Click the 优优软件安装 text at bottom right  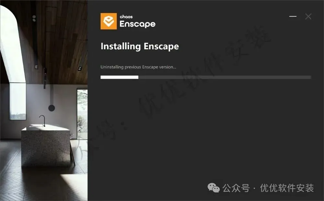click(x=287, y=188)
